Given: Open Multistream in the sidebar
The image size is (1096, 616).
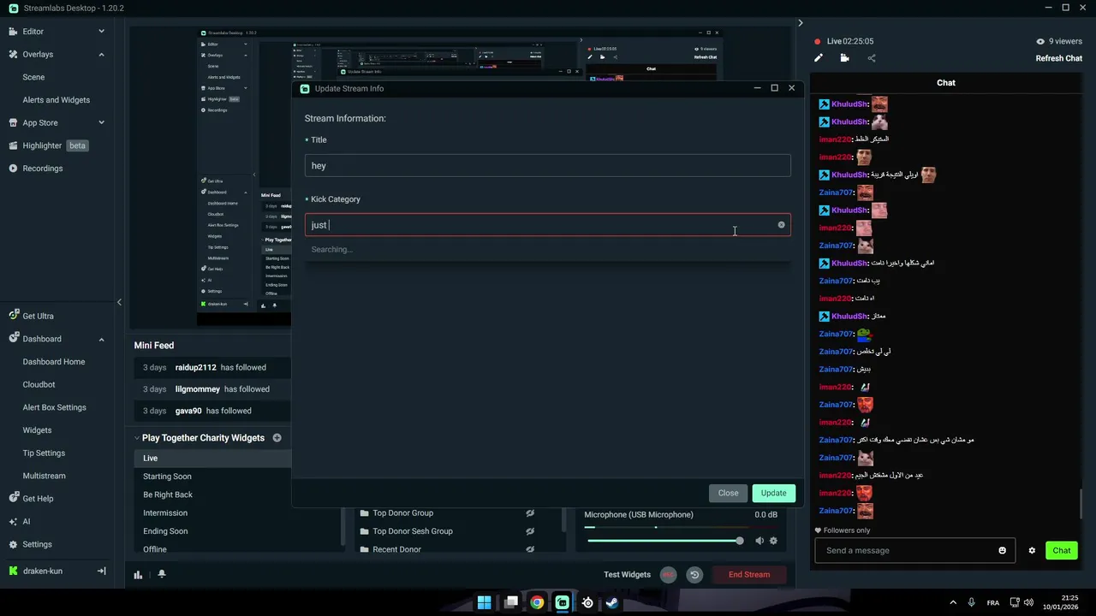Looking at the screenshot, I should [x=44, y=476].
